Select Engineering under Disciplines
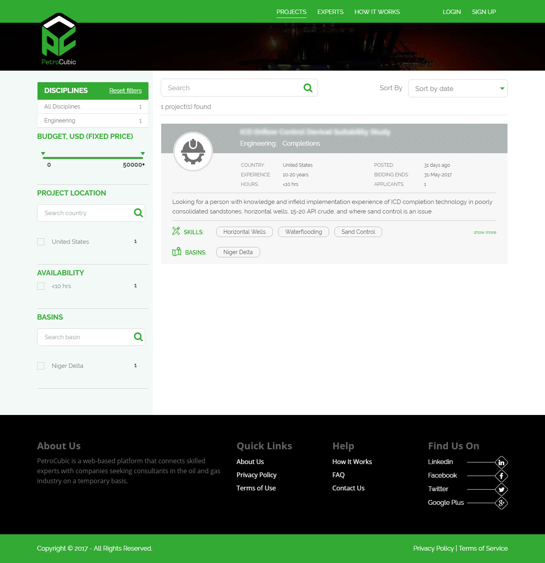Screen dimensions: 545x563 (x=59, y=120)
